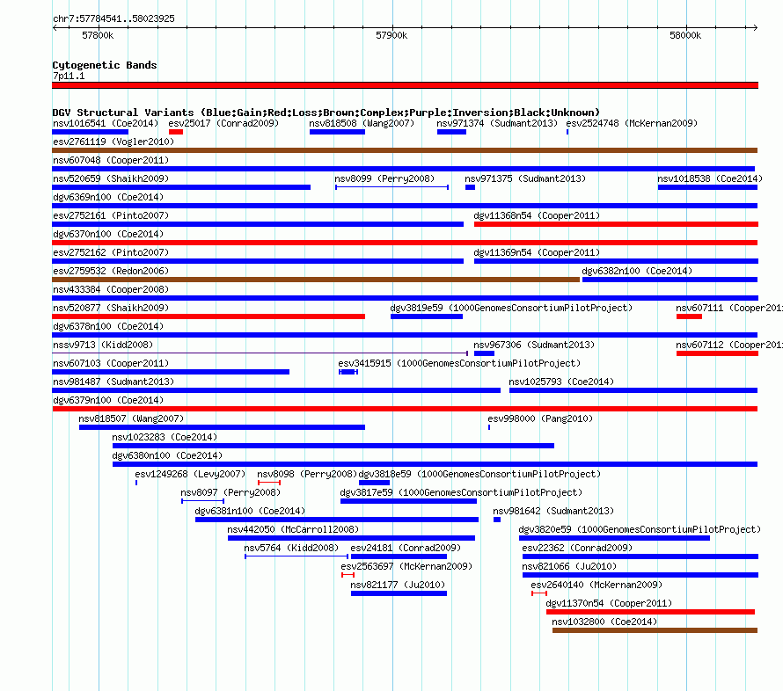783x691 pixels.
Task: Open nsv8098 (Perry2008) loss variant
Action: (x=269, y=483)
